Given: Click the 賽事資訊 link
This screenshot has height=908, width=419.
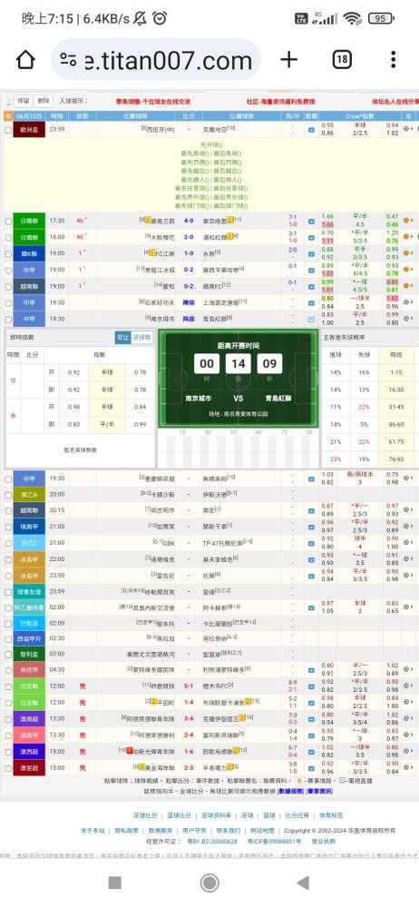Looking at the screenshot, I should [x=319, y=791].
